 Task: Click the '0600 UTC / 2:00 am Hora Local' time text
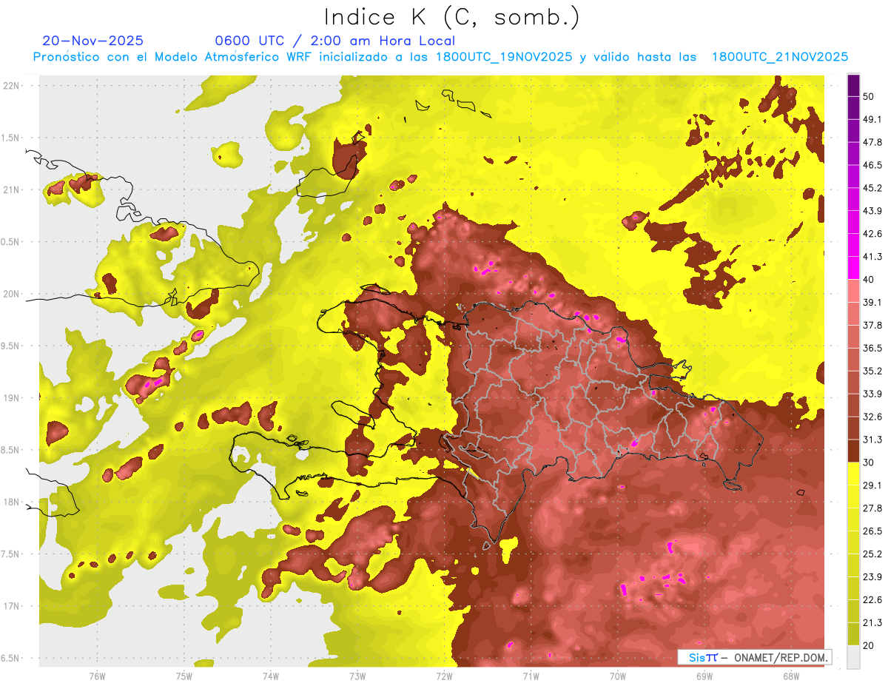(334, 41)
